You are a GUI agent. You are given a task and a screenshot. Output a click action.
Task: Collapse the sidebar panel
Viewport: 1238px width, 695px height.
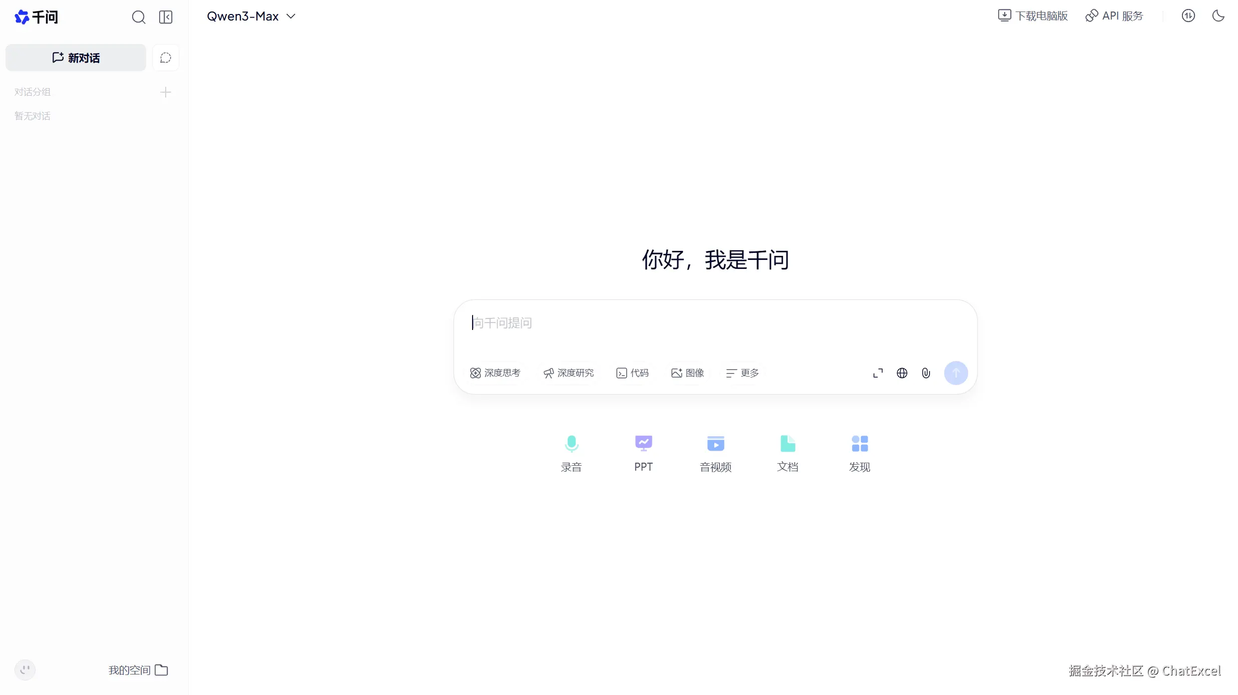pos(166,18)
